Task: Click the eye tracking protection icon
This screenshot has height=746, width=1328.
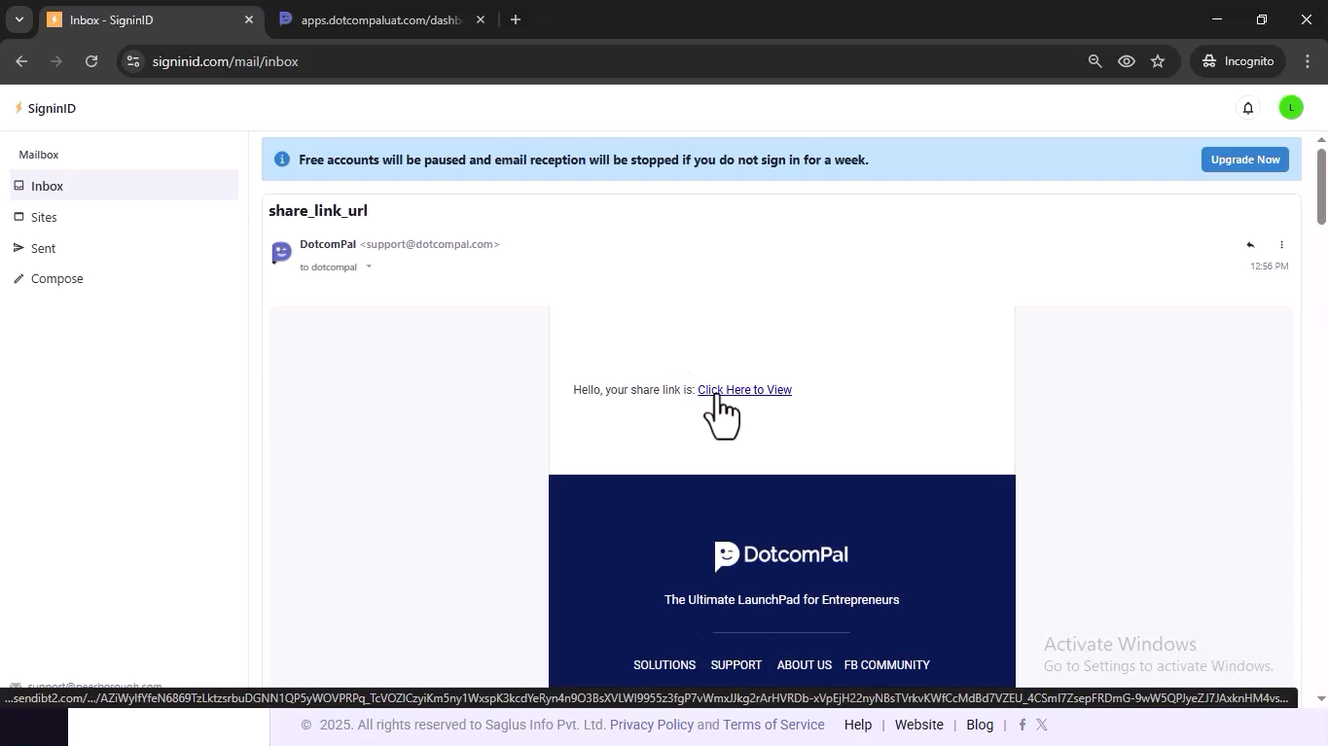Action: (x=1127, y=61)
